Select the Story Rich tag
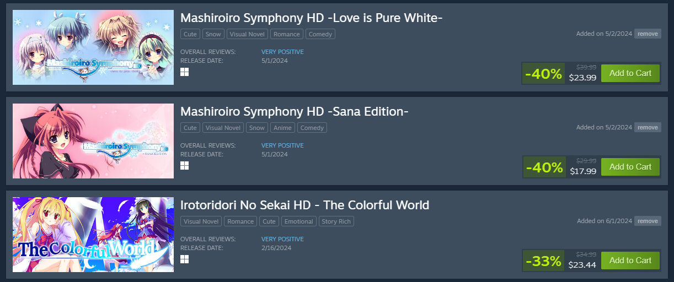This screenshot has width=674, height=282. click(336, 221)
